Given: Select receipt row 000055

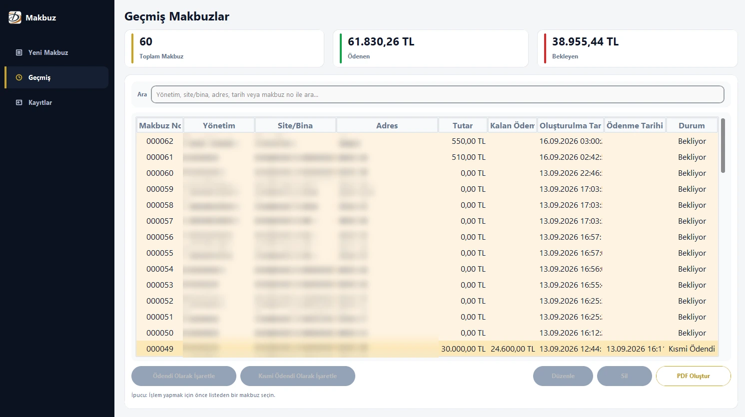Looking at the screenshot, I should pyautogui.click(x=427, y=253).
